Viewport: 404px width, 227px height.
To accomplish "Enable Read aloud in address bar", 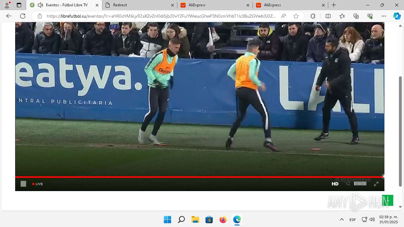I will pos(283,16).
